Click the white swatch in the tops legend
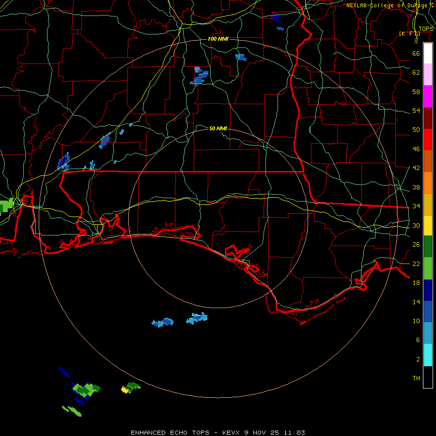 (428, 53)
